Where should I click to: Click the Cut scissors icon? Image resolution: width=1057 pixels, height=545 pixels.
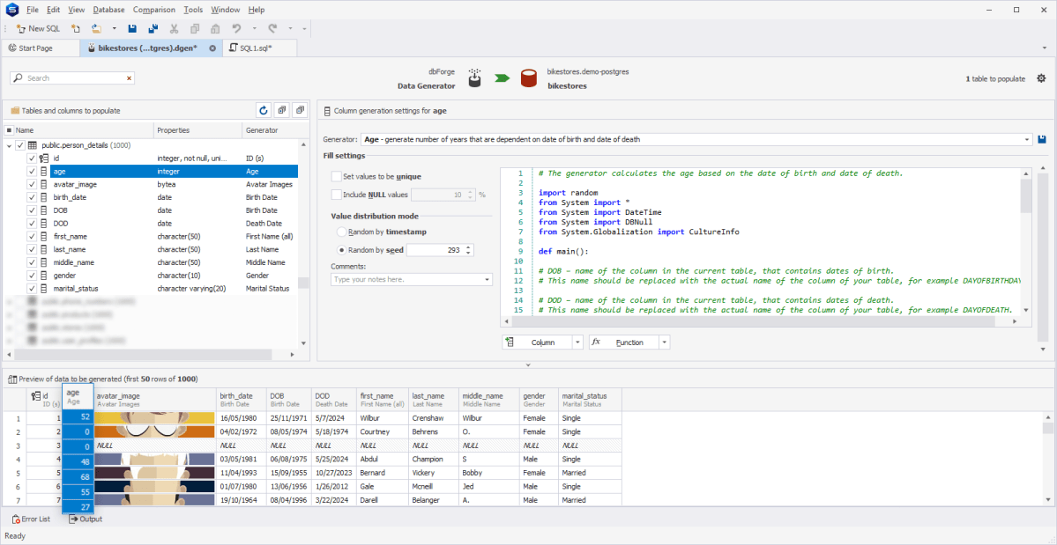(x=174, y=29)
